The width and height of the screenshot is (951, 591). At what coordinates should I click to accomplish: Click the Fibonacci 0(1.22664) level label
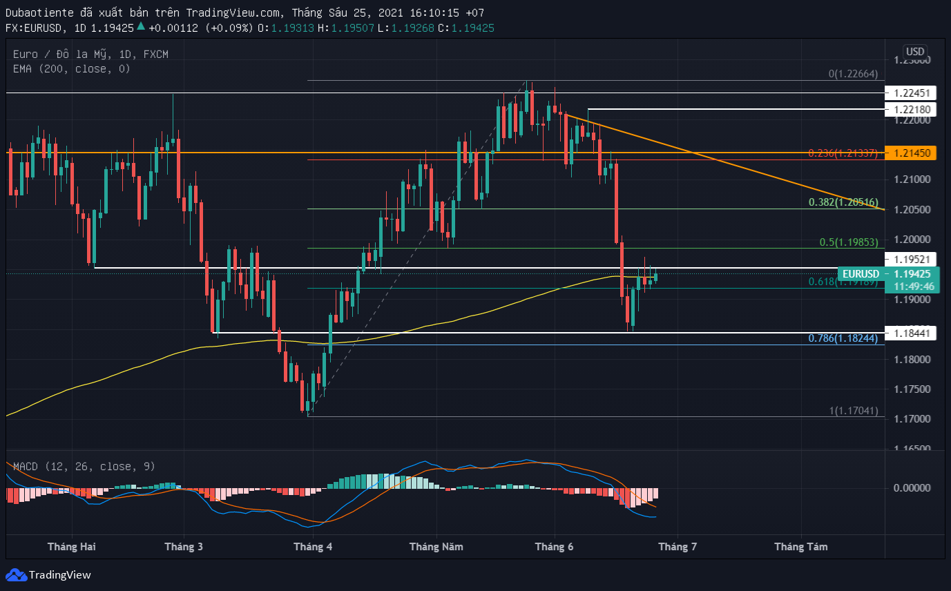[854, 75]
